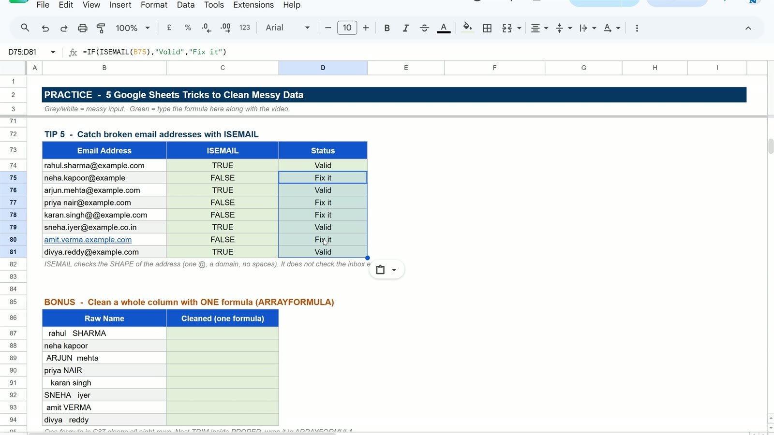Viewport: 774px width, 435px height.
Task: Open the Data menu
Action: [186, 5]
